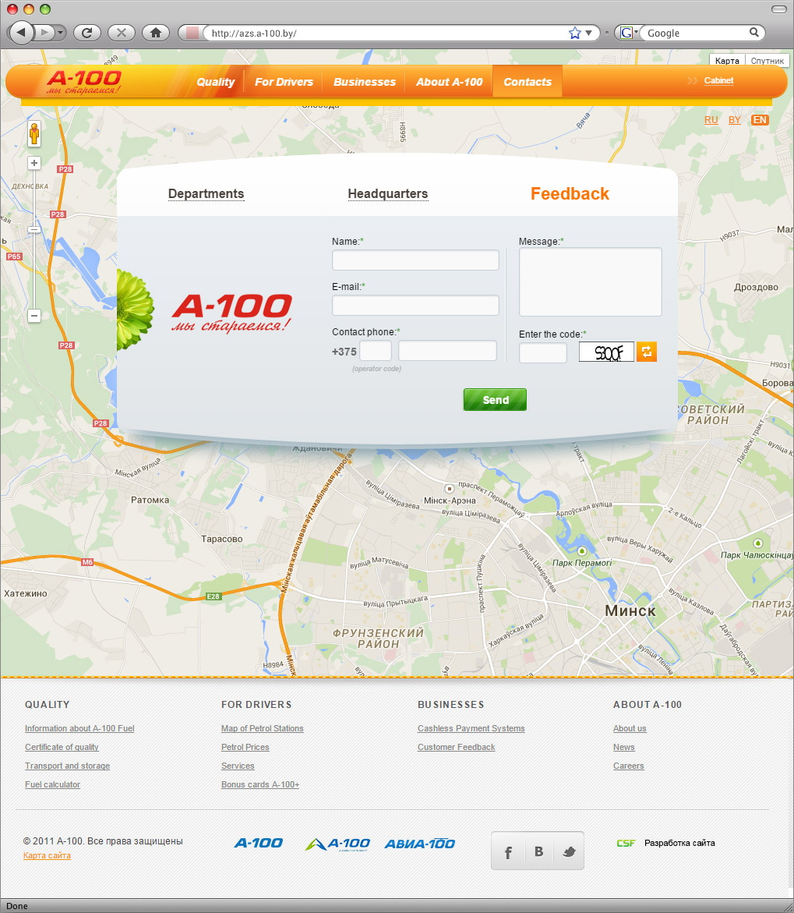794x913 pixels.
Task: Open Cashless Payment Systems link
Action: tap(471, 728)
